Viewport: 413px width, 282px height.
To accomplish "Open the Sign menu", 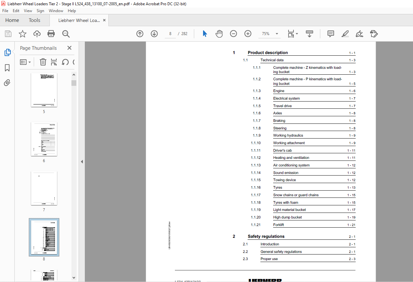I will (x=40, y=11).
